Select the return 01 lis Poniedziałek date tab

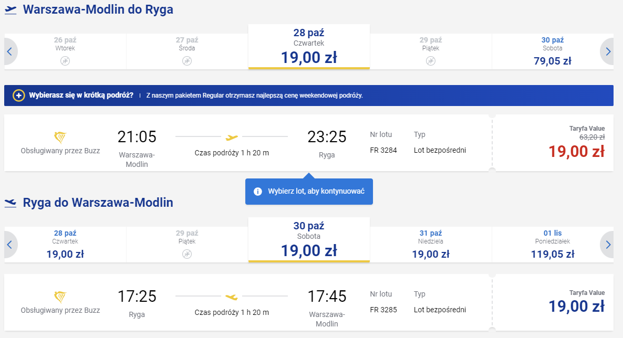[x=552, y=245]
